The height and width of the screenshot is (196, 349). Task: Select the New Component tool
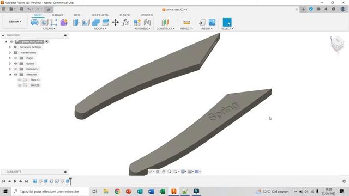pos(137,22)
